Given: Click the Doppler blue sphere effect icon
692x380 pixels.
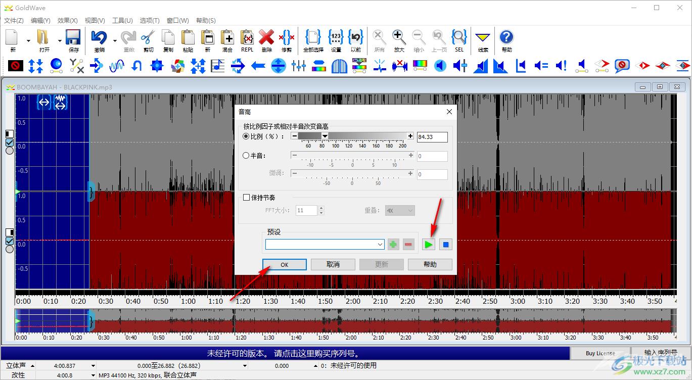Looking at the screenshot, I should [x=56, y=66].
